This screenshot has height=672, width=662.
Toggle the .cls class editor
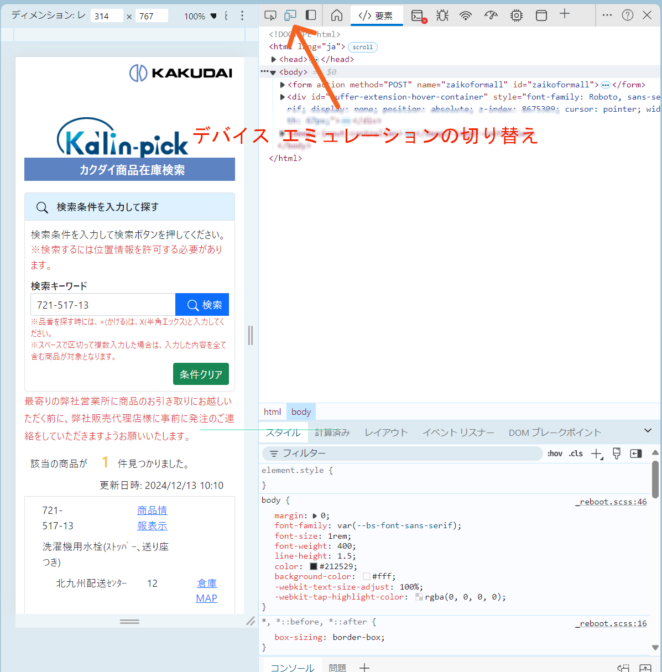tap(576, 454)
